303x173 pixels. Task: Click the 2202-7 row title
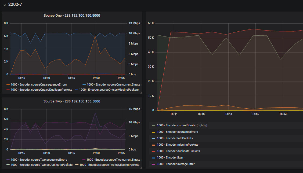(x=15, y=5)
